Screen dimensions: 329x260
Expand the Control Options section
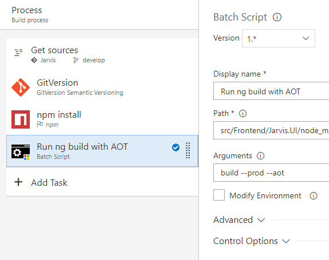pyautogui.click(x=252, y=241)
